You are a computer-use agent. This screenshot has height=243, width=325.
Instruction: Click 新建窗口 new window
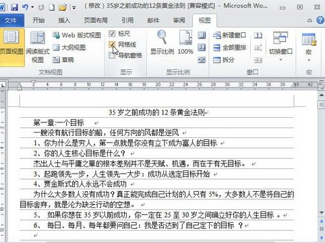pos(229,35)
